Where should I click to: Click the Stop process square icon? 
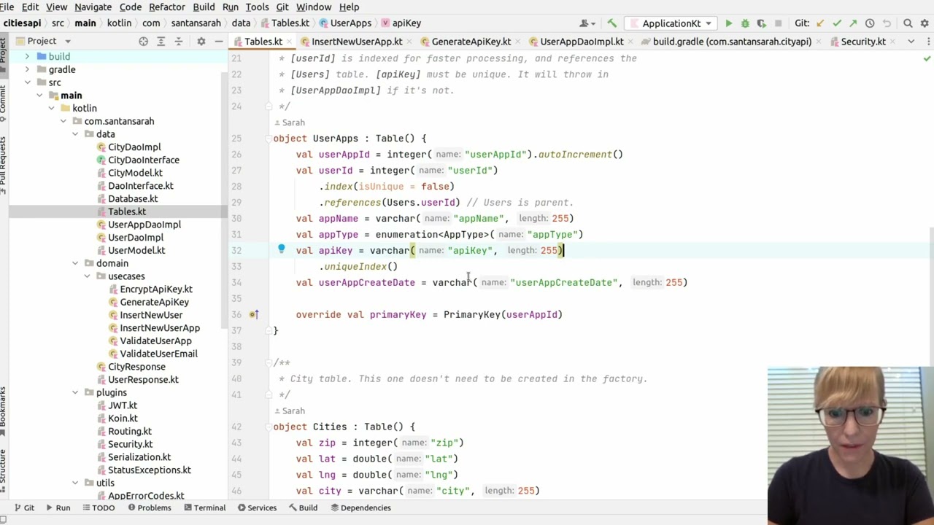click(x=779, y=23)
